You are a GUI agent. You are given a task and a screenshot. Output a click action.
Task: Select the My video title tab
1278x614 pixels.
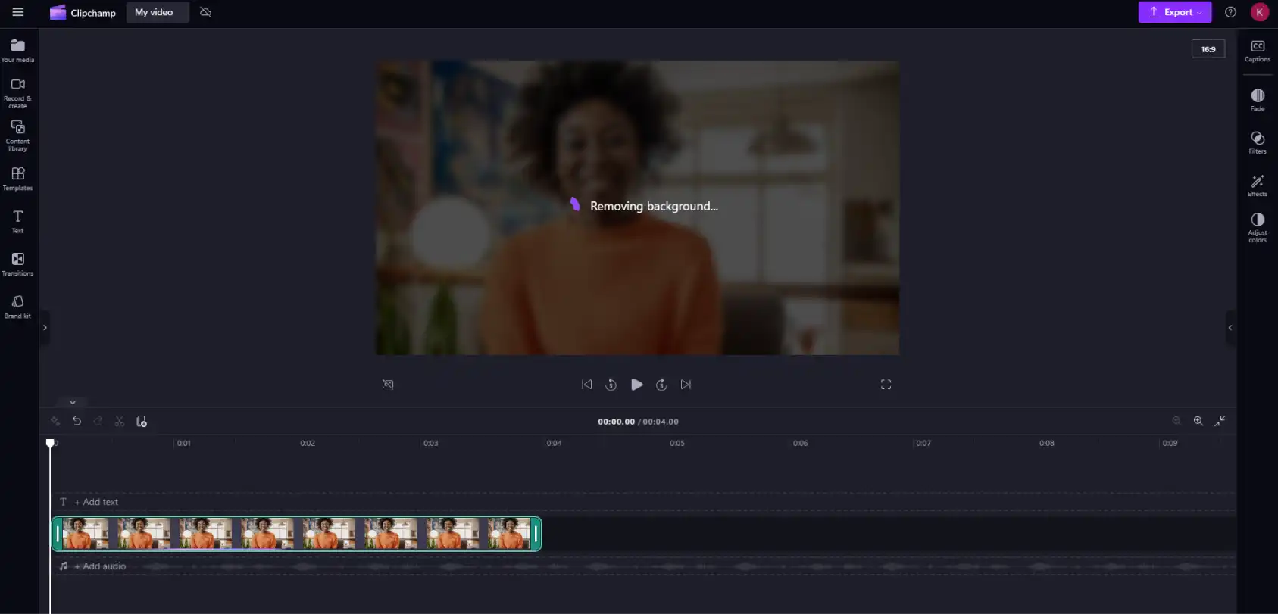tap(154, 12)
